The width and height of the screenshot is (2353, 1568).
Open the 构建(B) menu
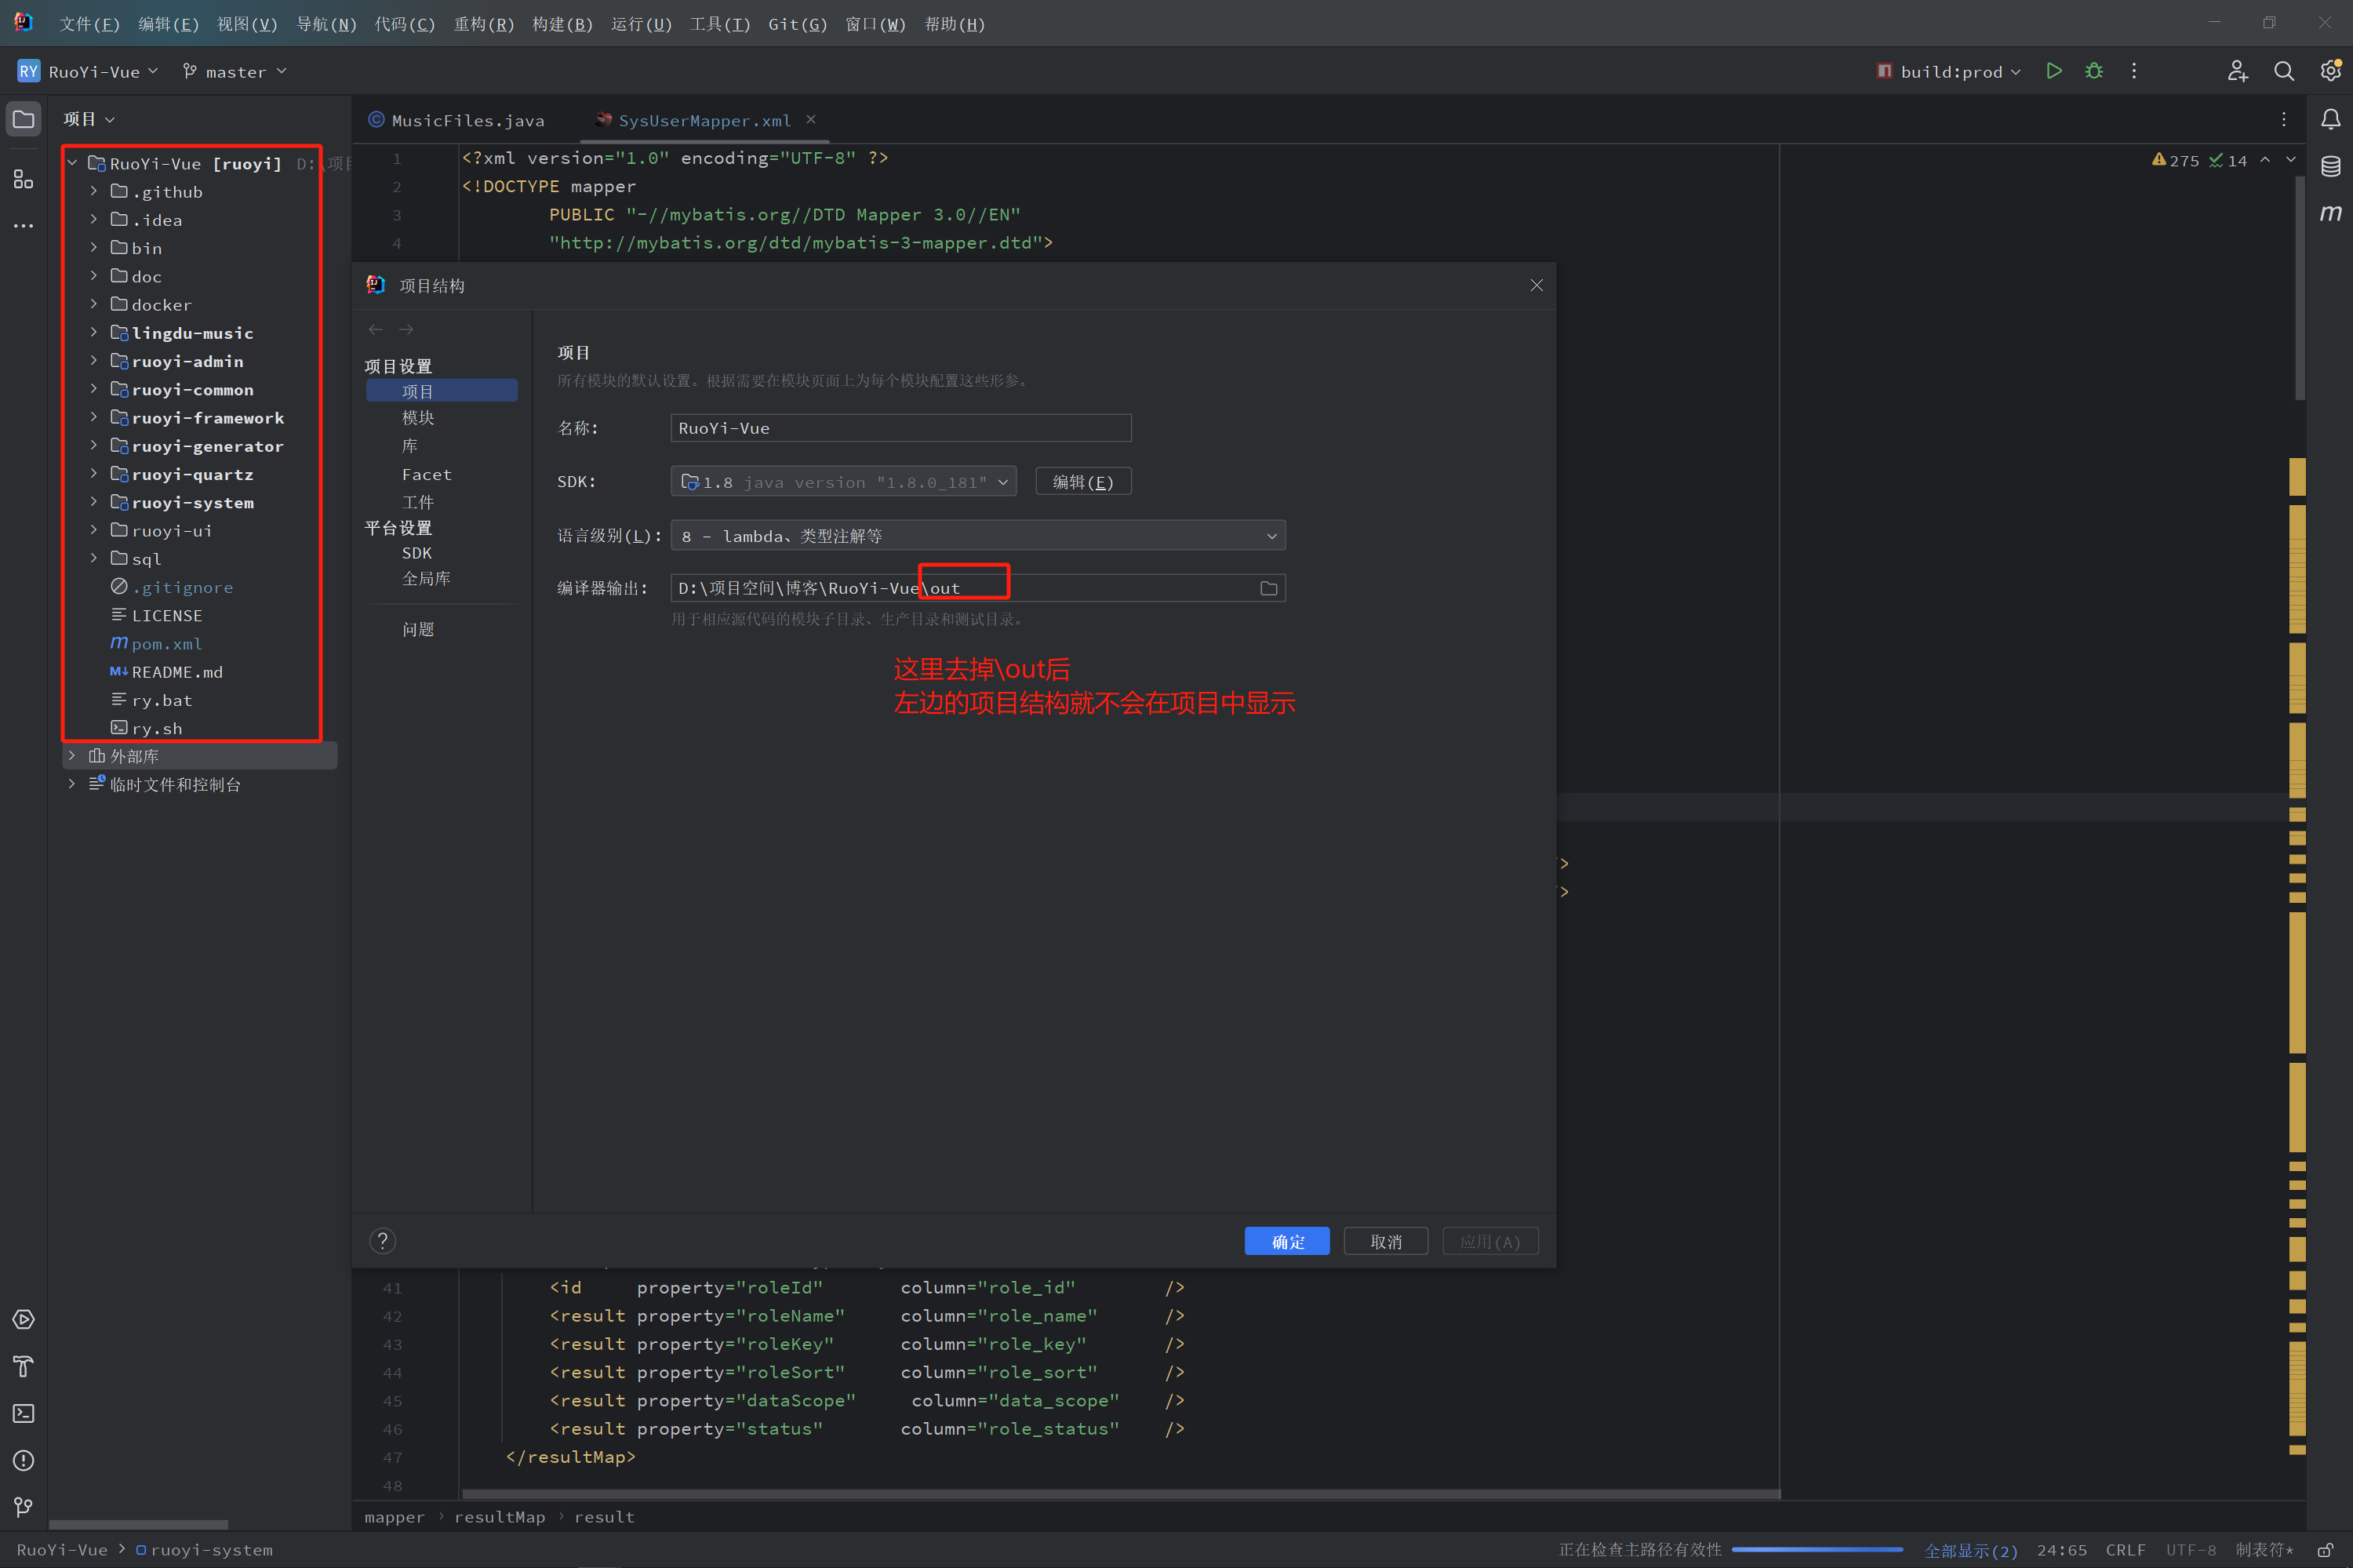click(x=562, y=24)
